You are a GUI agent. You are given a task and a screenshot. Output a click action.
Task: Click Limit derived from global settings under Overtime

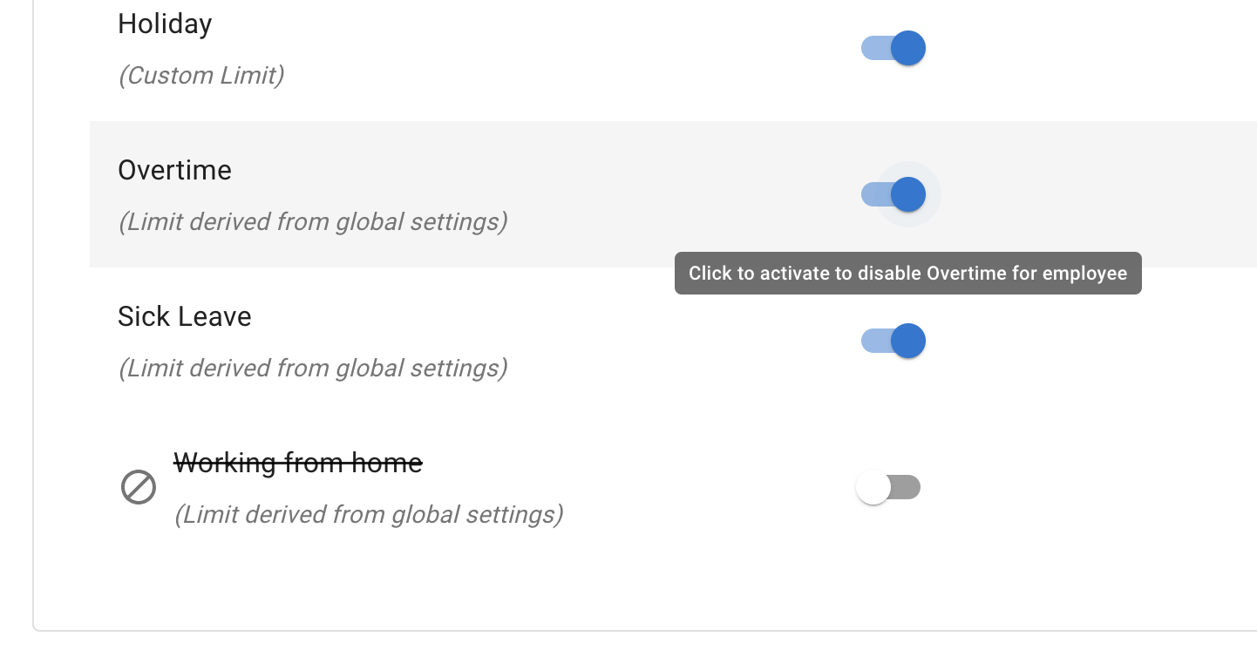pos(314,222)
